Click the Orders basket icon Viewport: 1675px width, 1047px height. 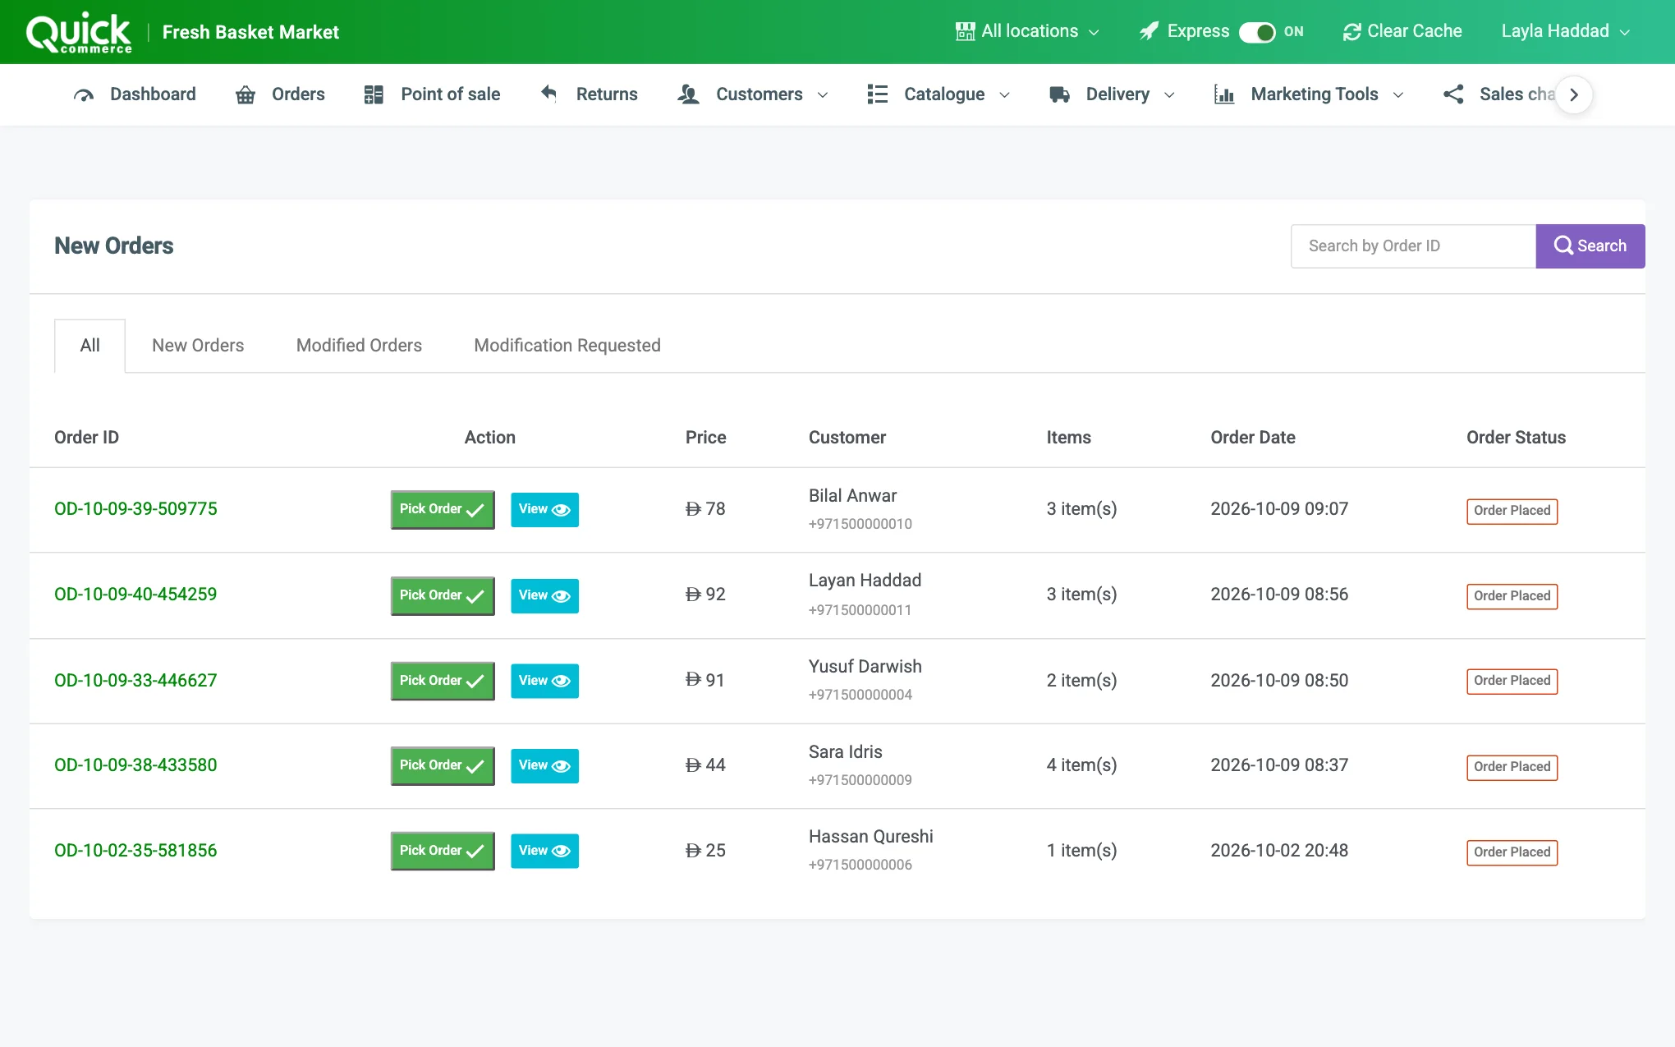[x=246, y=95]
